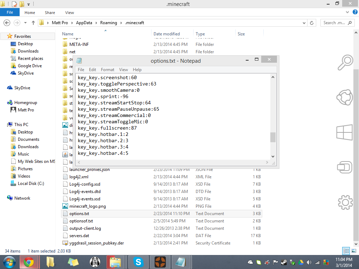Expand the ribbon with the chevron
Image resolution: width=359 pixels, height=269 pixels.
tap(347, 12)
